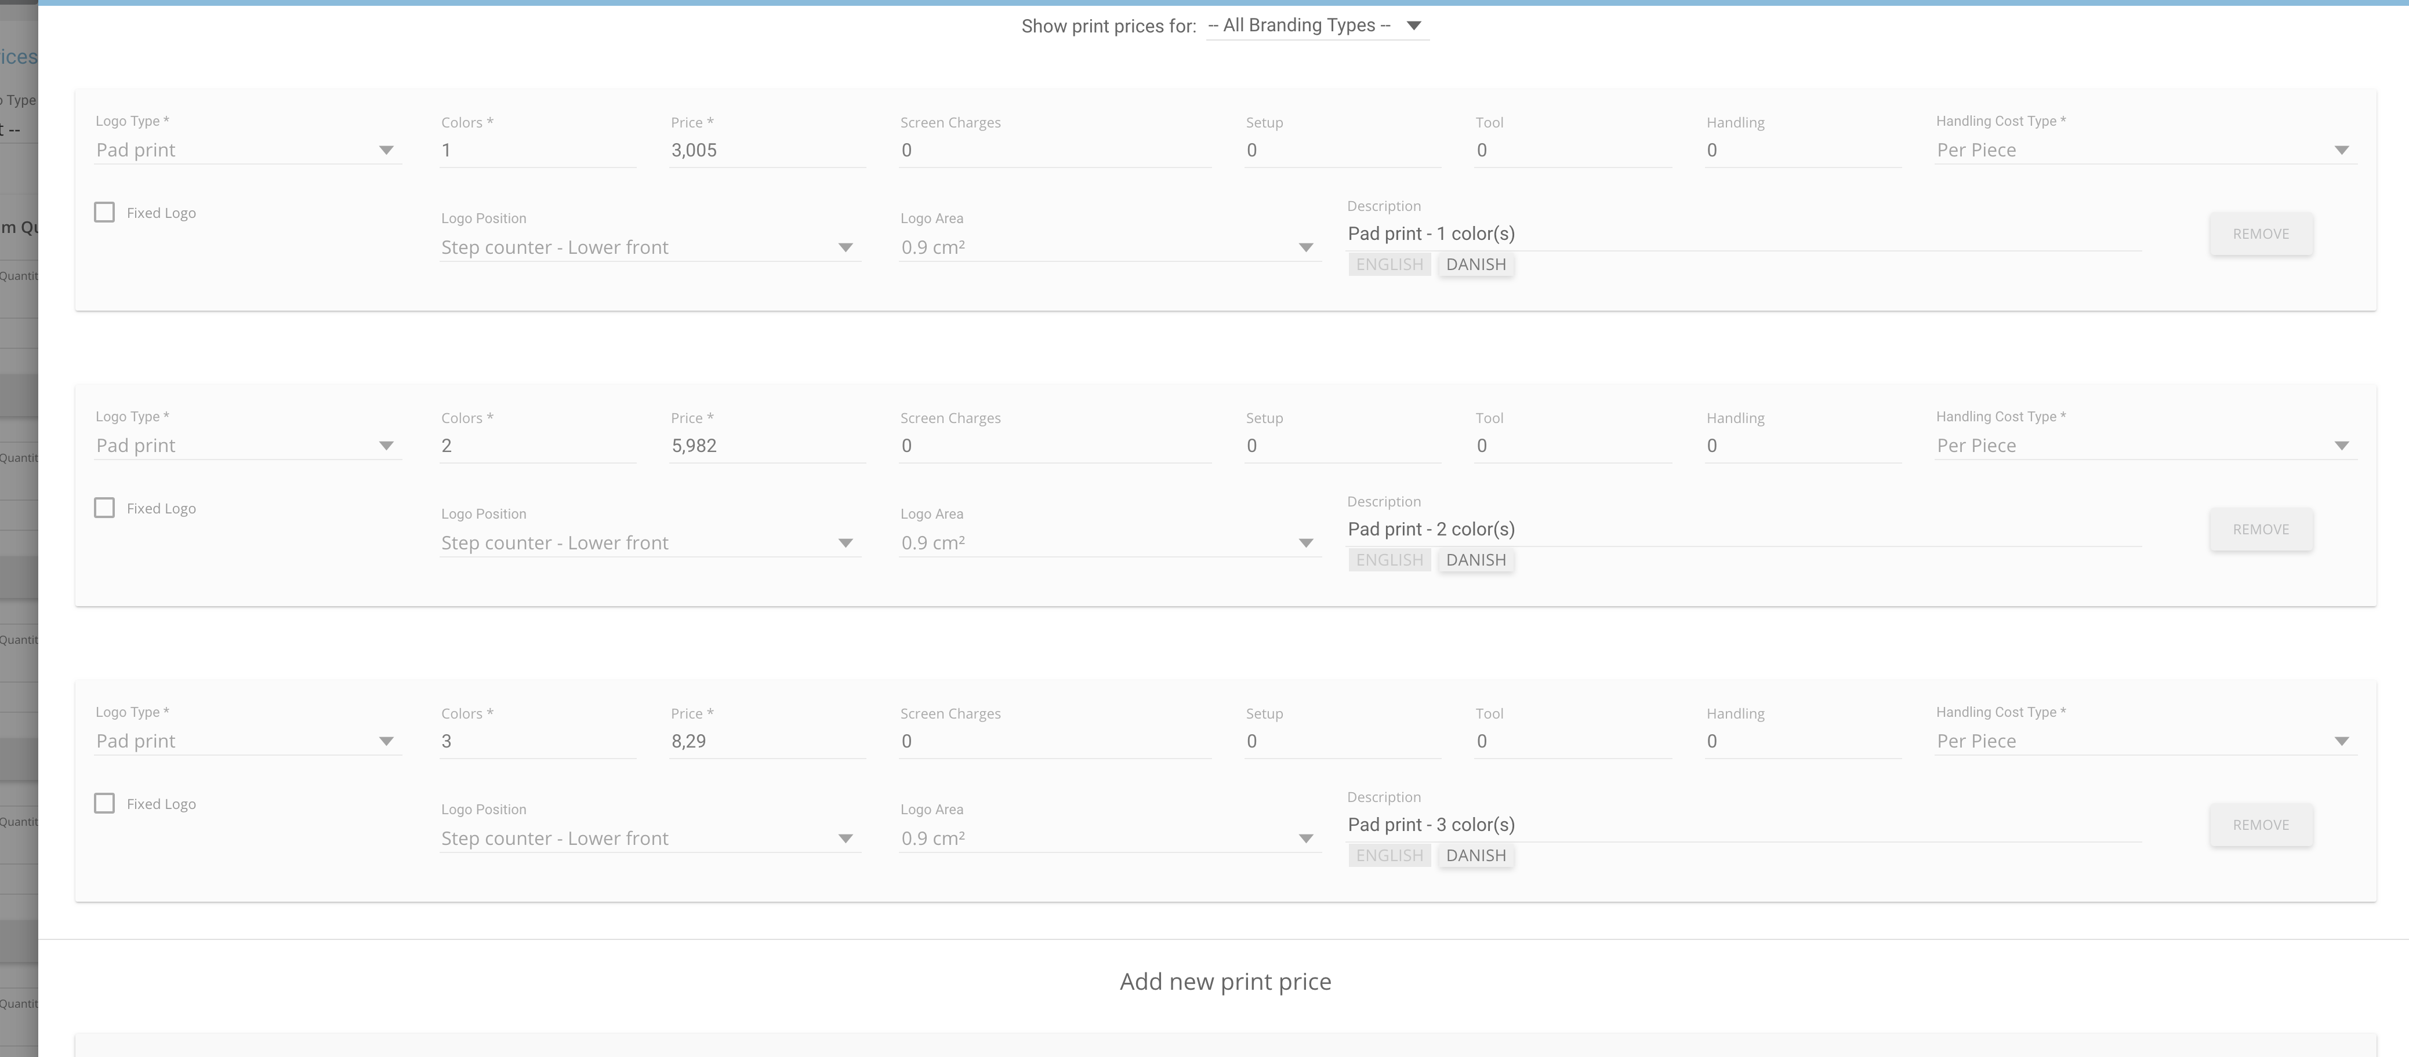Tick Fixed Logo in the 3-color row

tap(105, 803)
